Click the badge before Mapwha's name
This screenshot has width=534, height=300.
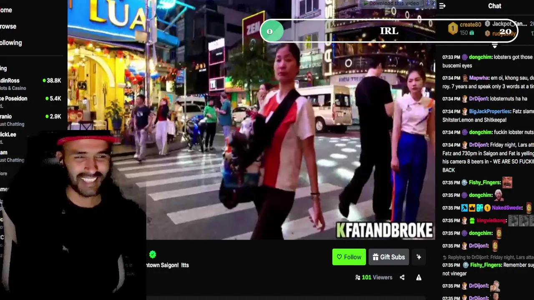[465, 78]
